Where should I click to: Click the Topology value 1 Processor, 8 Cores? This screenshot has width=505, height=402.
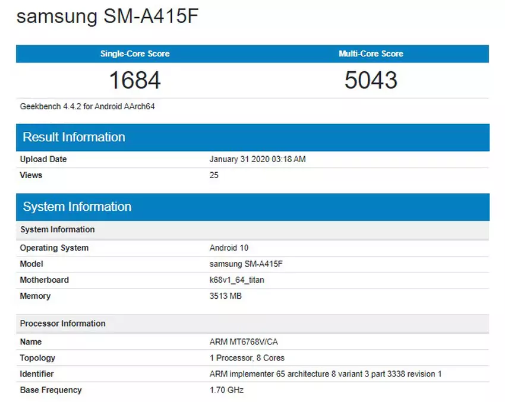(247, 358)
